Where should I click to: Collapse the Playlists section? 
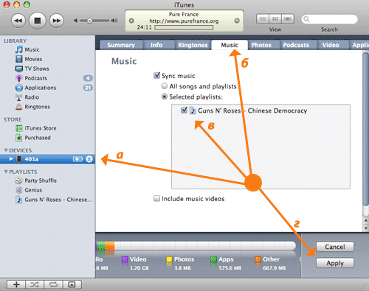6,172
